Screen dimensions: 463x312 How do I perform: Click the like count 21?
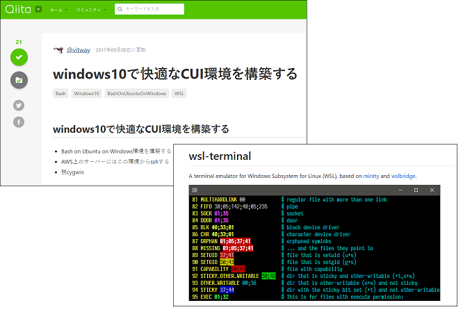19,42
